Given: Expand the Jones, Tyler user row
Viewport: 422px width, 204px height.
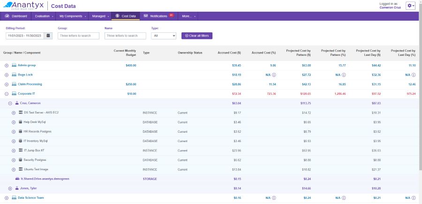Looking at the screenshot, I should click(10, 189).
